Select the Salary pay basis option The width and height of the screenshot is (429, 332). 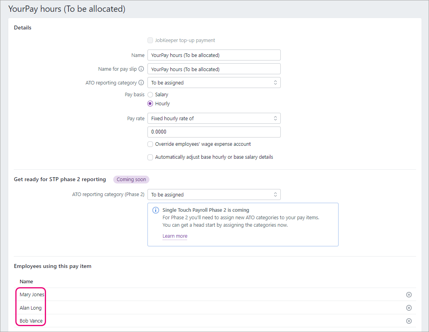coord(150,95)
